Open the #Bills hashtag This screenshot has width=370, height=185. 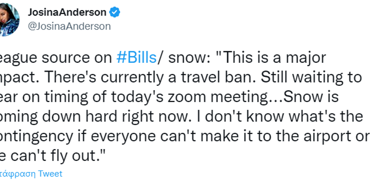click(x=137, y=58)
